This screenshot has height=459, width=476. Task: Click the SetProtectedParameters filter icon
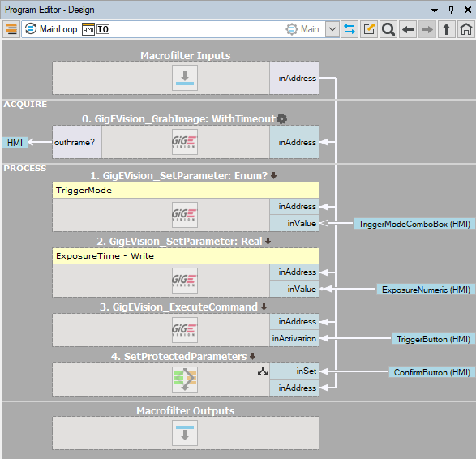tap(185, 380)
